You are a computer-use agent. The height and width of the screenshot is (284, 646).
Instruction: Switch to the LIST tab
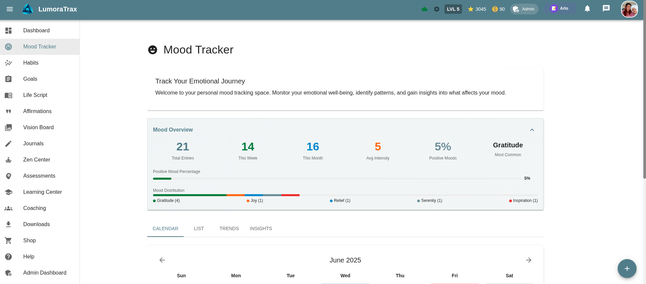coord(199,229)
